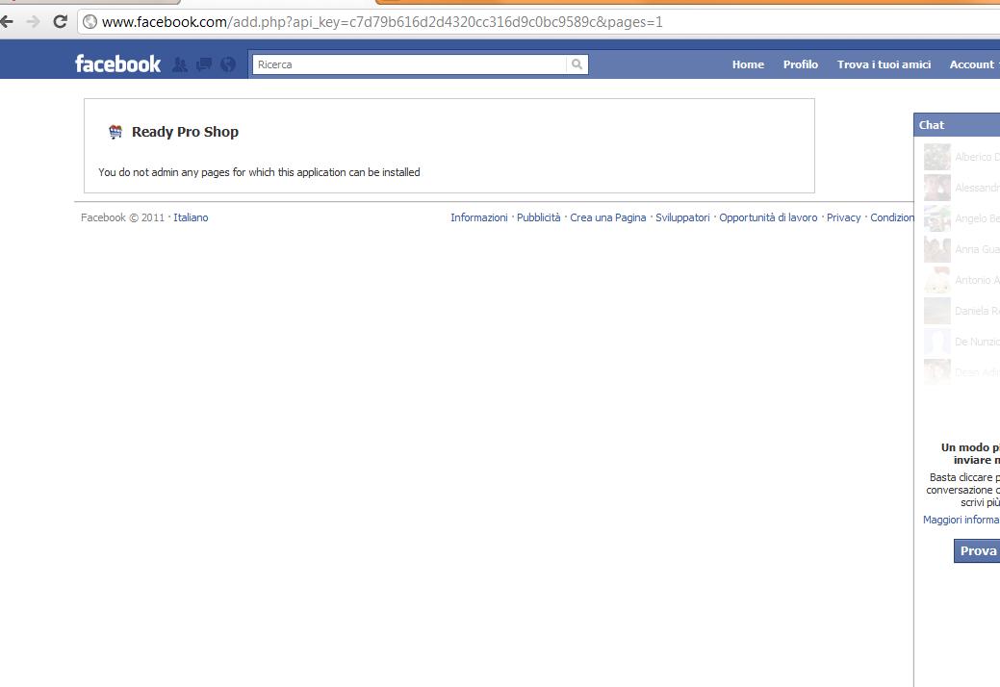
Task: Select Alessandr contact in chat list
Action: click(x=962, y=188)
